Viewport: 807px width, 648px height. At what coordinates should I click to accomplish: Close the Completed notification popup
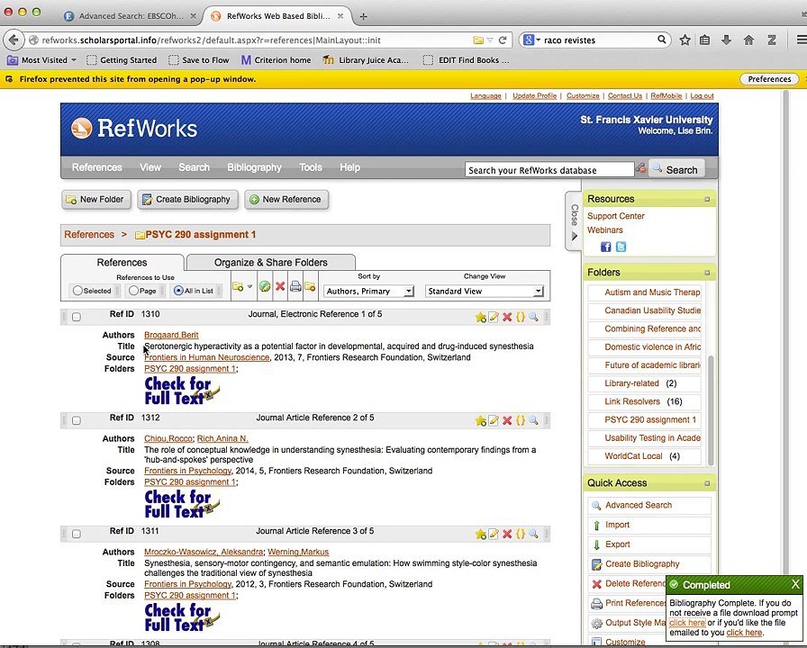click(795, 584)
